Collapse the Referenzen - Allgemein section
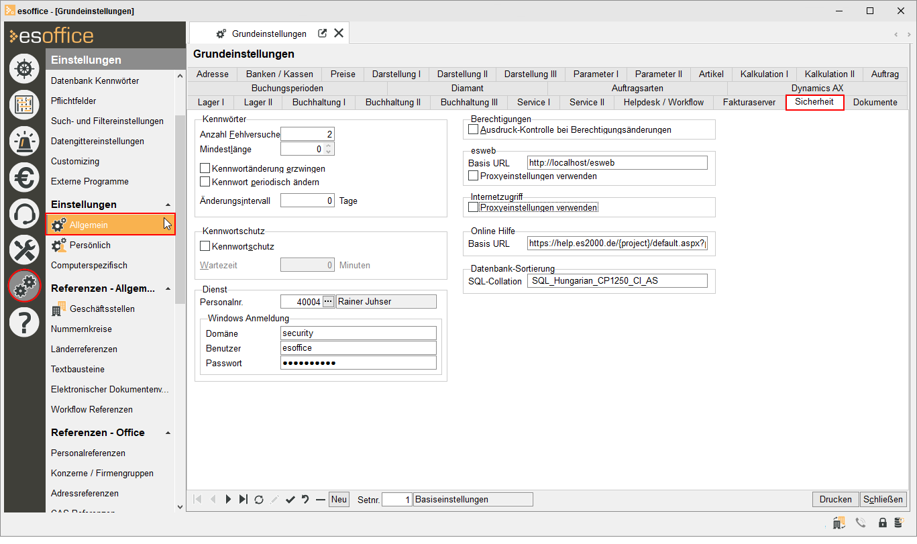917x544 pixels. click(x=168, y=288)
